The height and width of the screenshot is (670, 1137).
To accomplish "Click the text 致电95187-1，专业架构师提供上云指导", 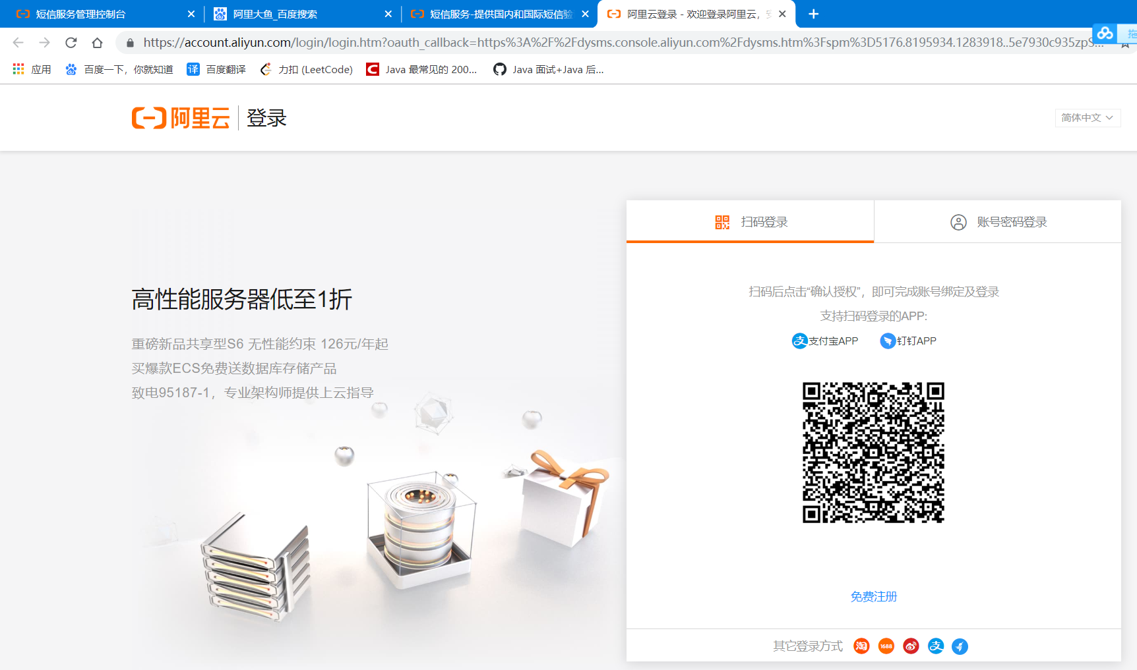I will pos(253,393).
